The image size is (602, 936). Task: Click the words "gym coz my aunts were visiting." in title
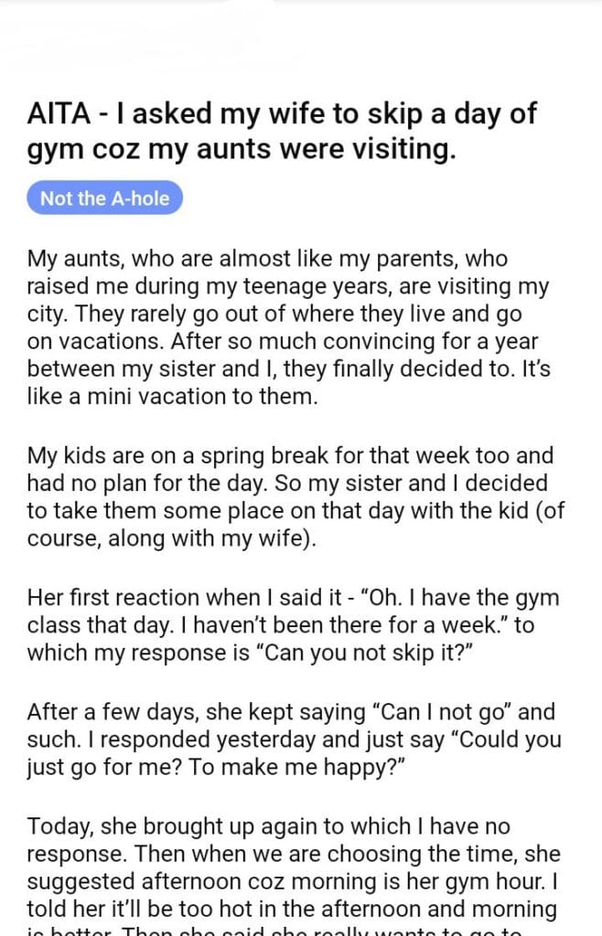coord(241,148)
